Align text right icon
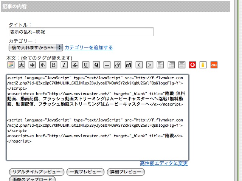Viewport: 242px width, 181px height. tap(171, 65)
